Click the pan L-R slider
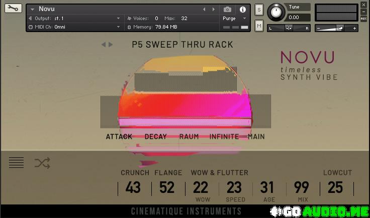This screenshot has width=370, height=218. (289, 28)
